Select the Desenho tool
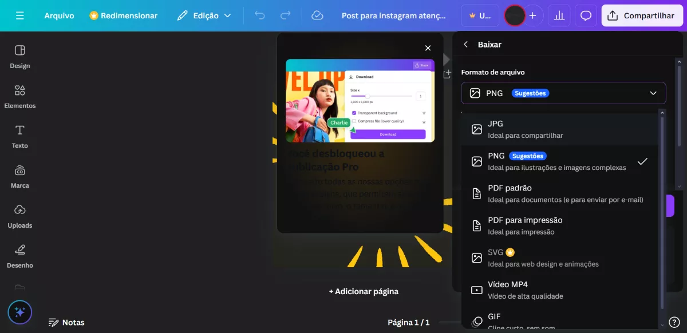This screenshot has width=687, height=333. click(x=19, y=256)
